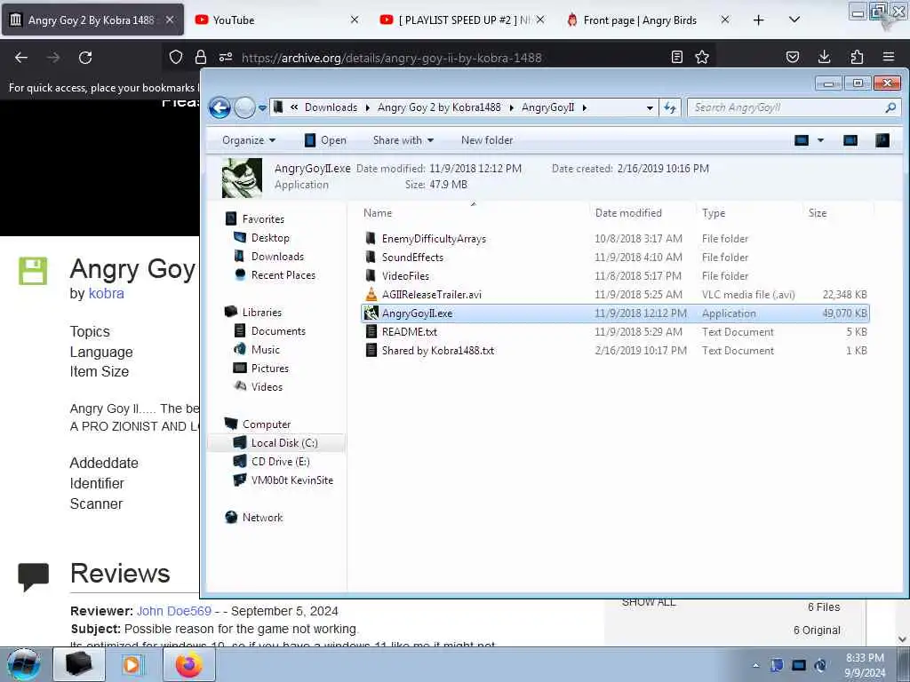The image size is (910, 682).
Task: Select the VideoFiles folder
Action: [405, 275]
